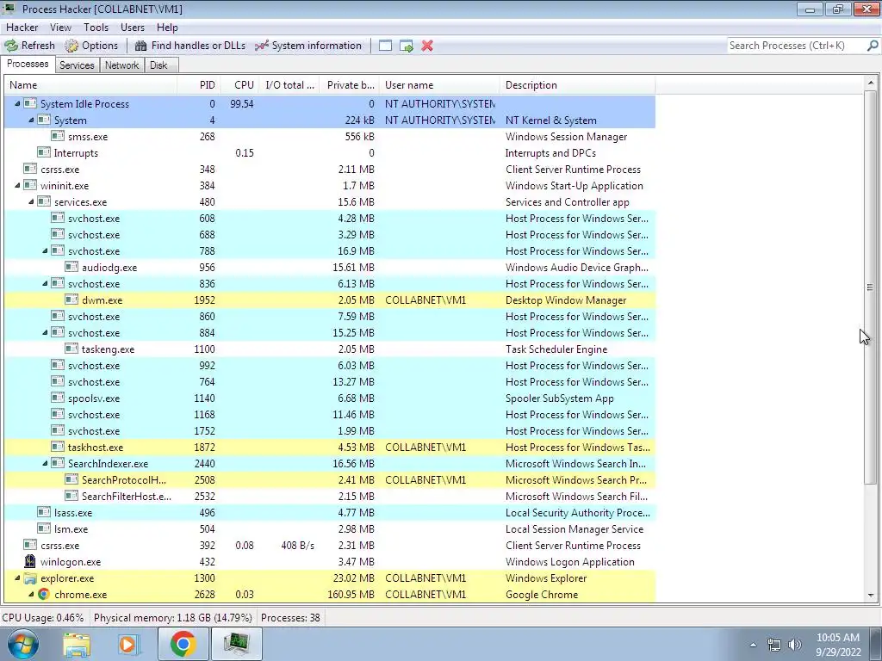The image size is (882, 661).
Task: Open Google Chrome from taskbar
Action: (183, 644)
